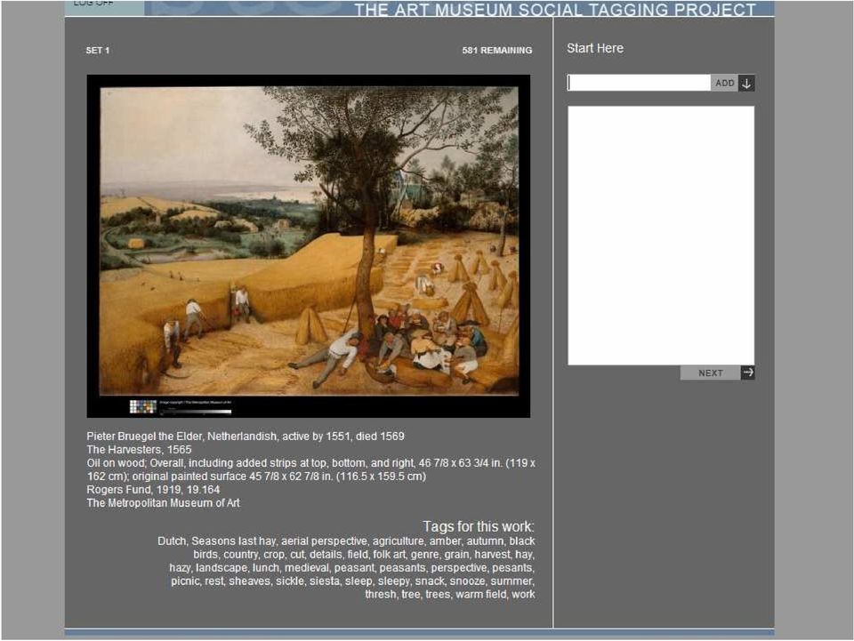Viewport: 854px width, 641px height.
Task: Click the tag 'agriculture'
Action: (x=398, y=541)
